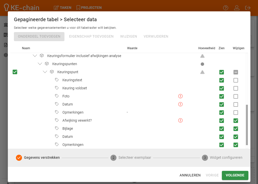Click the vertical scrollbar of tree list
The height and width of the screenshot is (184, 258).
click(247, 125)
